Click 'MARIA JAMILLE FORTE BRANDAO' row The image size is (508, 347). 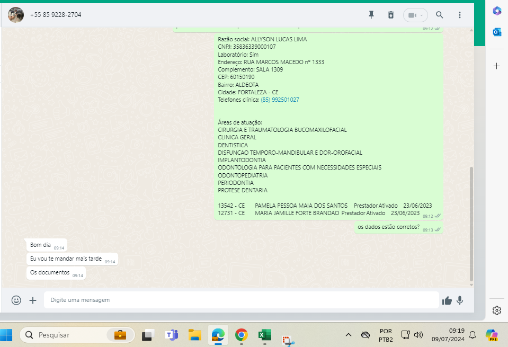pos(318,213)
